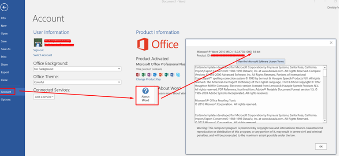The width and height of the screenshot is (339, 156).
Task: Open the Export page in sidebar
Action: (5, 72)
